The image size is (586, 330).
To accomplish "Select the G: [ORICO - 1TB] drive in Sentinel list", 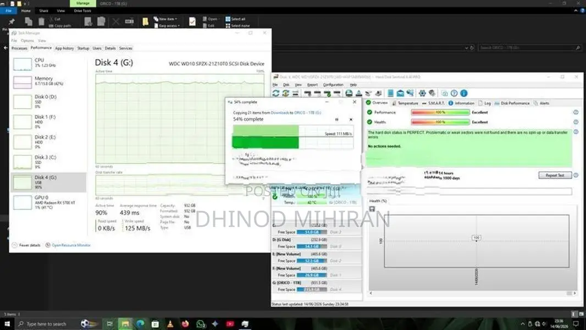I will [x=317, y=286].
